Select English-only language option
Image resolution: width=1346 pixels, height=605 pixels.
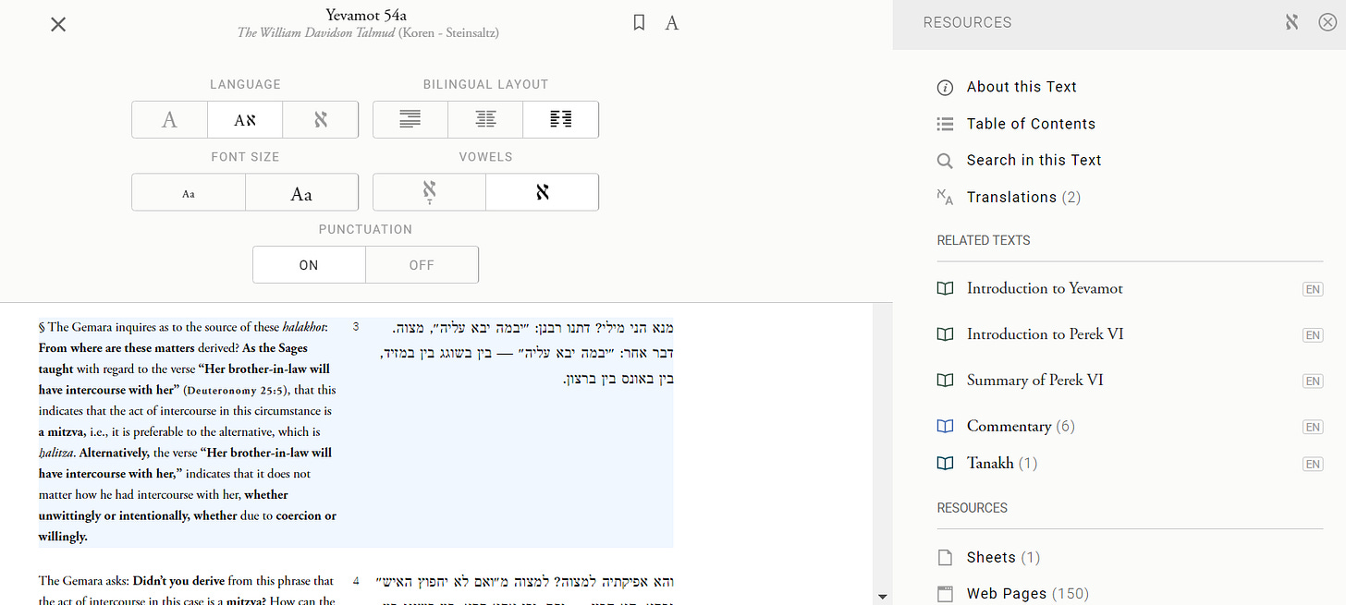[x=169, y=119]
